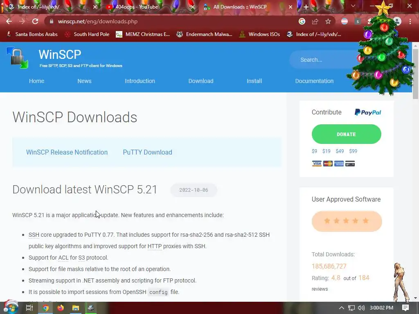Close the 404oops YouTube tab
Image resolution: width=419 pixels, height=314 pixels.
tap(193, 7)
